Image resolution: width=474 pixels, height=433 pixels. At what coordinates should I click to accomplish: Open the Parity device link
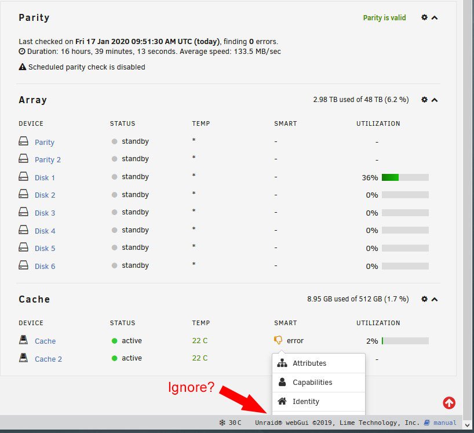click(45, 142)
